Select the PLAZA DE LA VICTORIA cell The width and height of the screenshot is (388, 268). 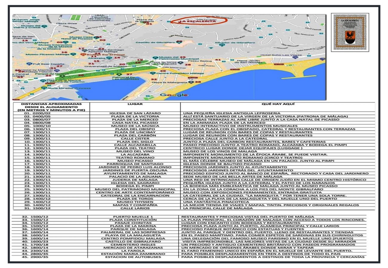pyautogui.click(x=135, y=116)
